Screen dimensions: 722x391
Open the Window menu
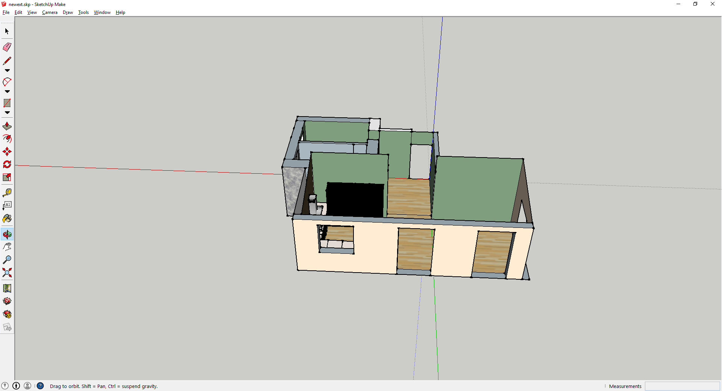click(x=102, y=12)
